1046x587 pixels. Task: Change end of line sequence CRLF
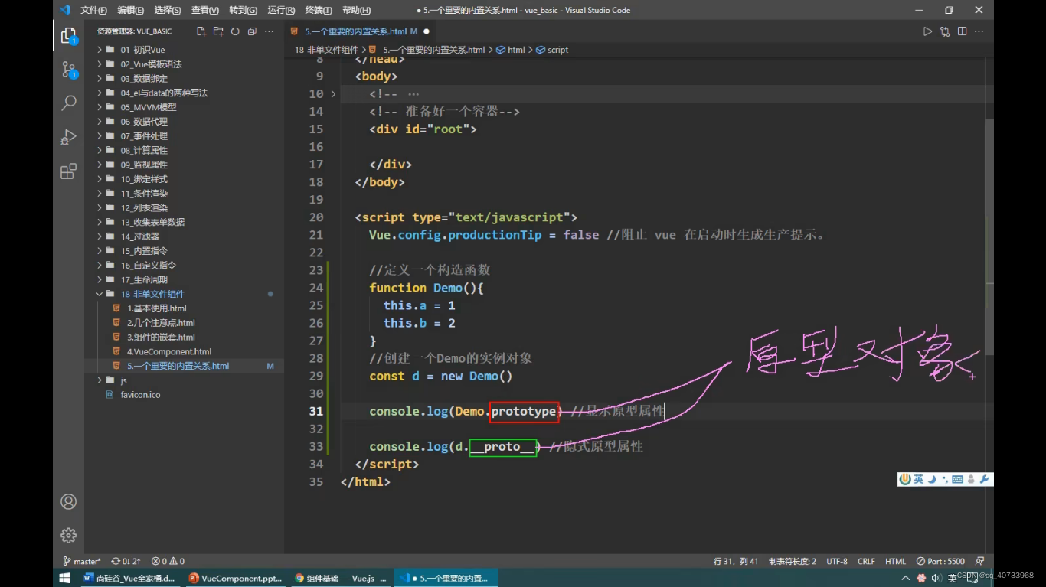[866, 561]
